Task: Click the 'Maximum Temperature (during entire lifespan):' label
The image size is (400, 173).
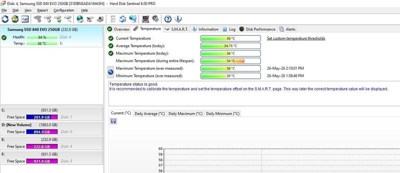Action: pyautogui.click(x=156, y=61)
